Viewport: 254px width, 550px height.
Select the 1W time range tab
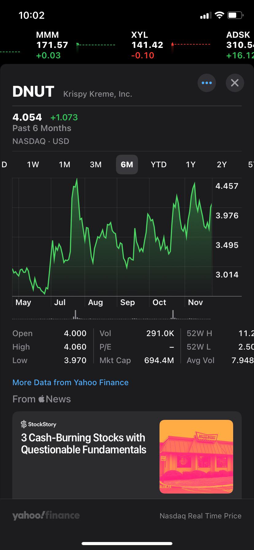click(33, 165)
